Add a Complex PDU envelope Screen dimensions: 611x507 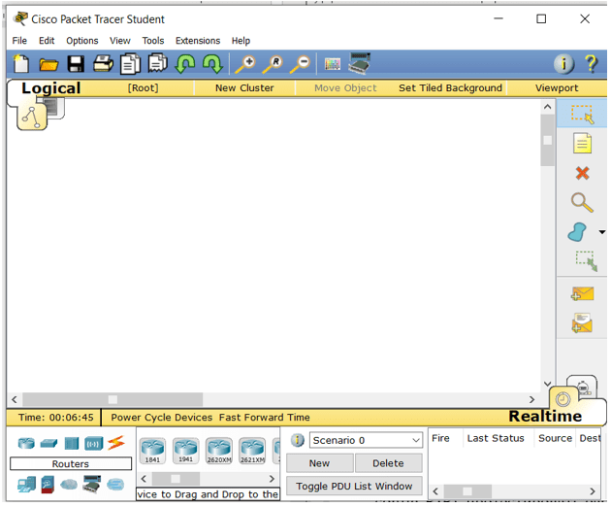coord(582,323)
